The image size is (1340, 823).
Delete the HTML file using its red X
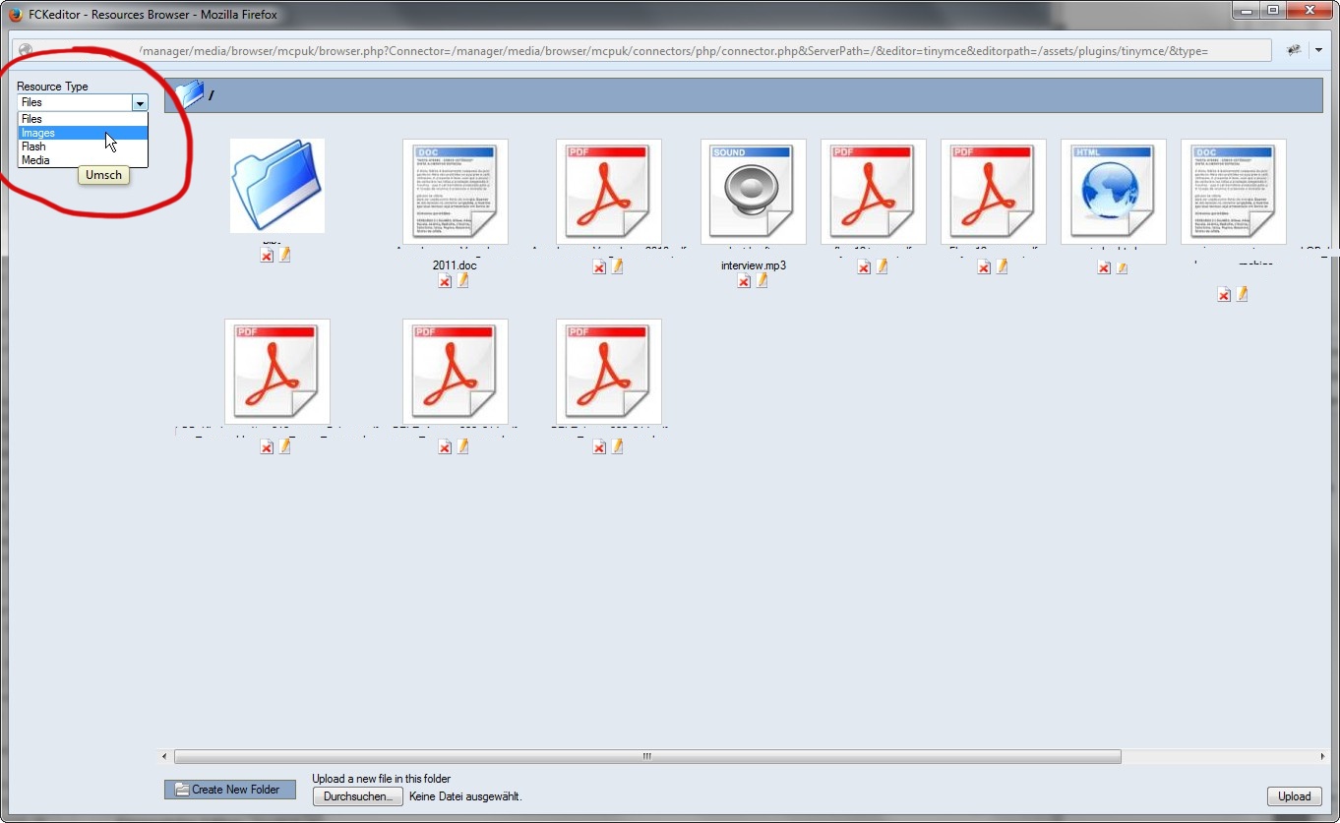[1103, 265]
